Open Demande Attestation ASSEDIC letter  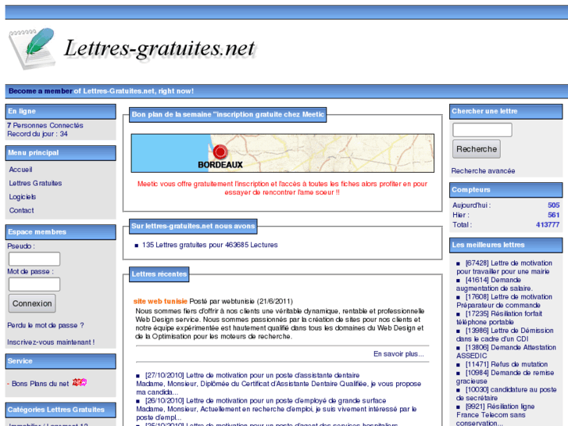[x=506, y=352]
